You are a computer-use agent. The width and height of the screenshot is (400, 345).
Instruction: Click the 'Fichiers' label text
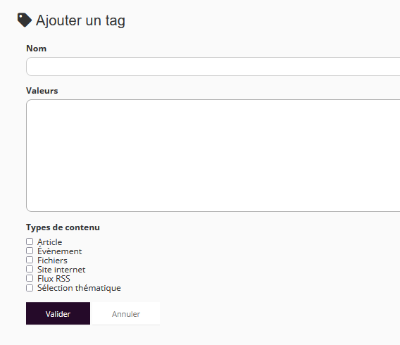tap(52, 261)
